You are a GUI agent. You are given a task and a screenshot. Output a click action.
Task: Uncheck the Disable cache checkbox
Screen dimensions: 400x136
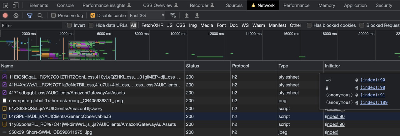click(92, 15)
